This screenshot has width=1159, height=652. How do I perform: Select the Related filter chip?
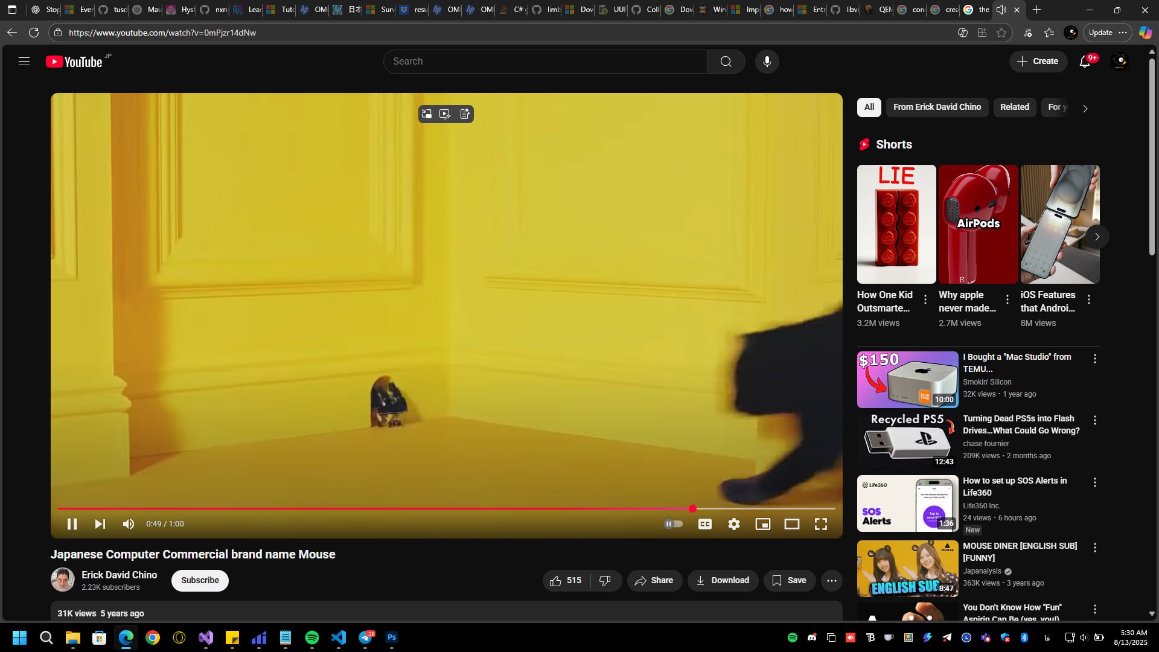tap(1014, 107)
